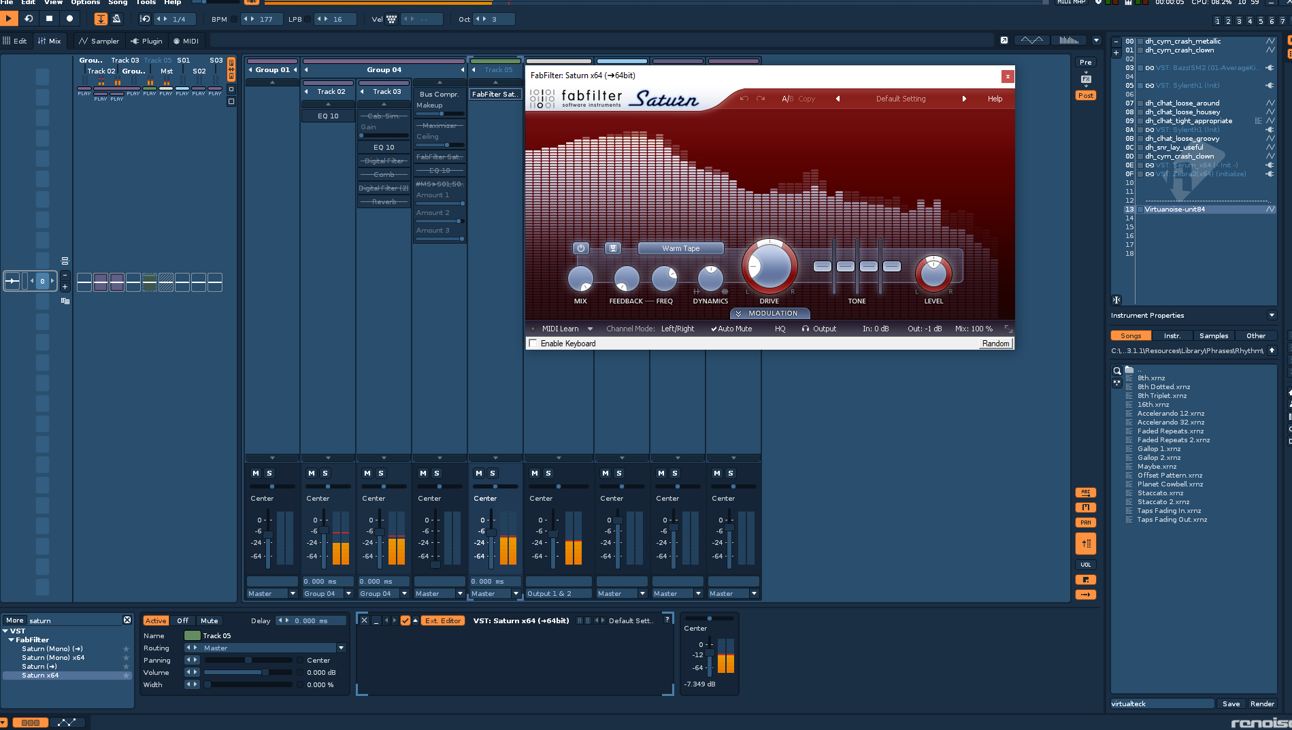This screenshot has height=730, width=1292.
Task: Open the device help question mark
Action: [x=667, y=619]
